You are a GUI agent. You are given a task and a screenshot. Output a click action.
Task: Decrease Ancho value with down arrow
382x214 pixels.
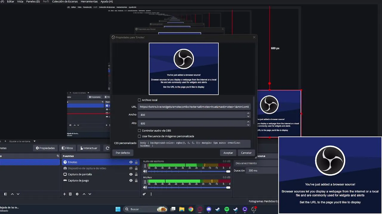(248, 116)
